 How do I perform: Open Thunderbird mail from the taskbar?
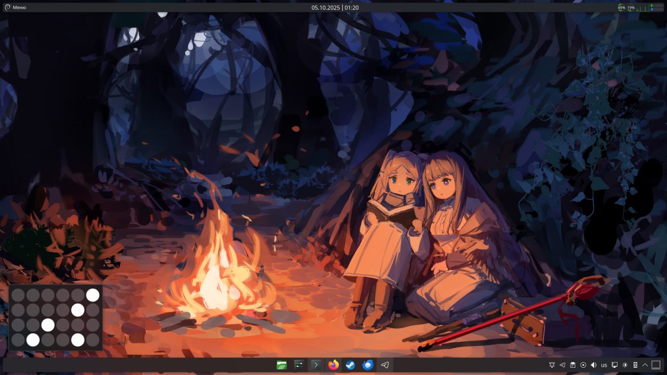(368, 365)
